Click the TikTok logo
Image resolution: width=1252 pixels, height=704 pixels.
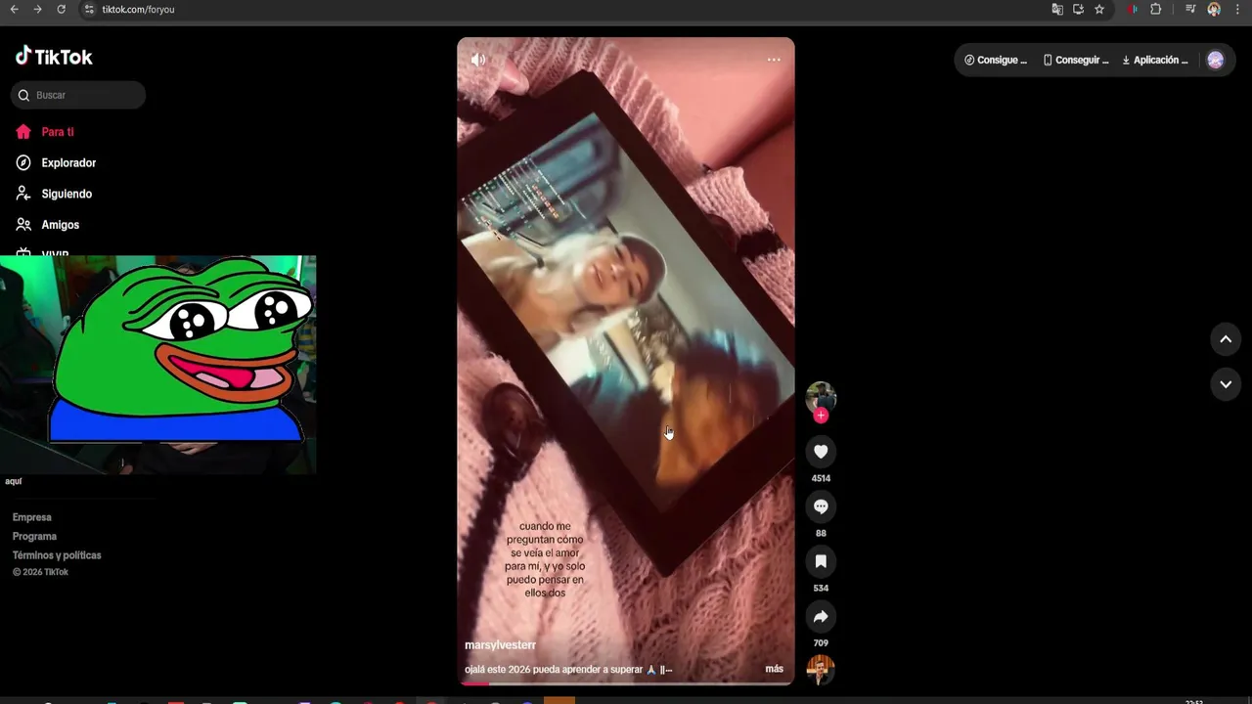point(54,57)
